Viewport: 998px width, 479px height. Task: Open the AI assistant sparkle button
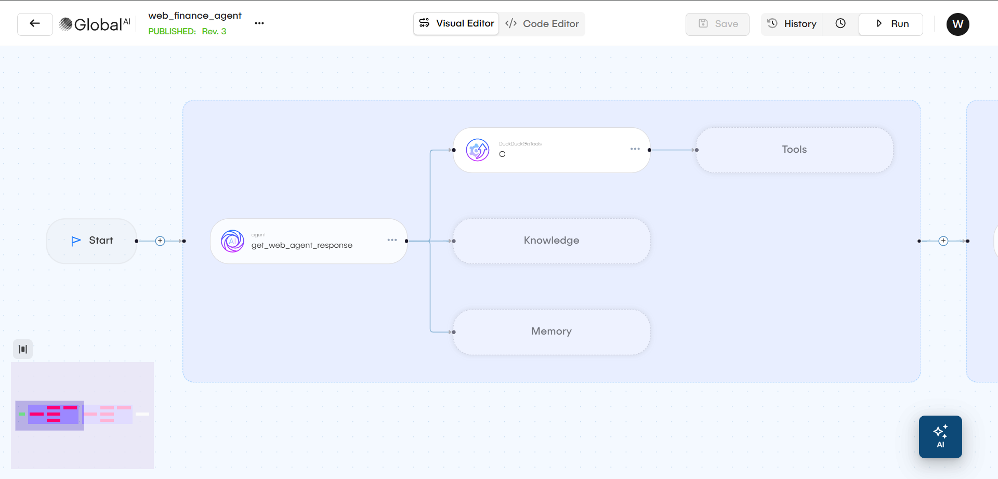click(940, 436)
